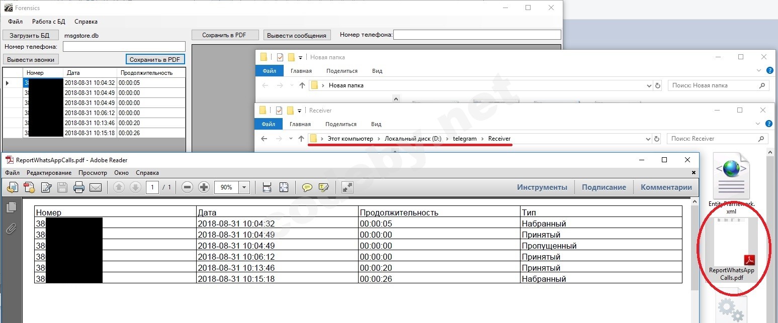Toggle properties checkmark icon in Receiver title bar
The width and height of the screenshot is (778, 323).
tap(280, 111)
